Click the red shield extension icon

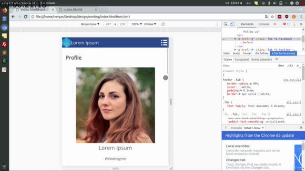[286, 17]
